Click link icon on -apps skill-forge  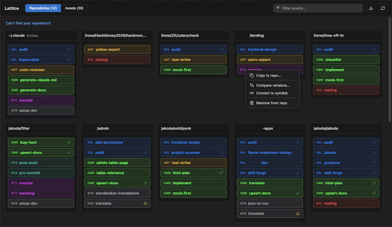pos(298,173)
